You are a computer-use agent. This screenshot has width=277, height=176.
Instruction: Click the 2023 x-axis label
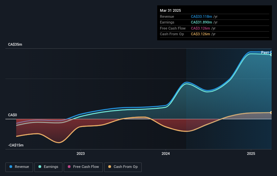coord(81,154)
